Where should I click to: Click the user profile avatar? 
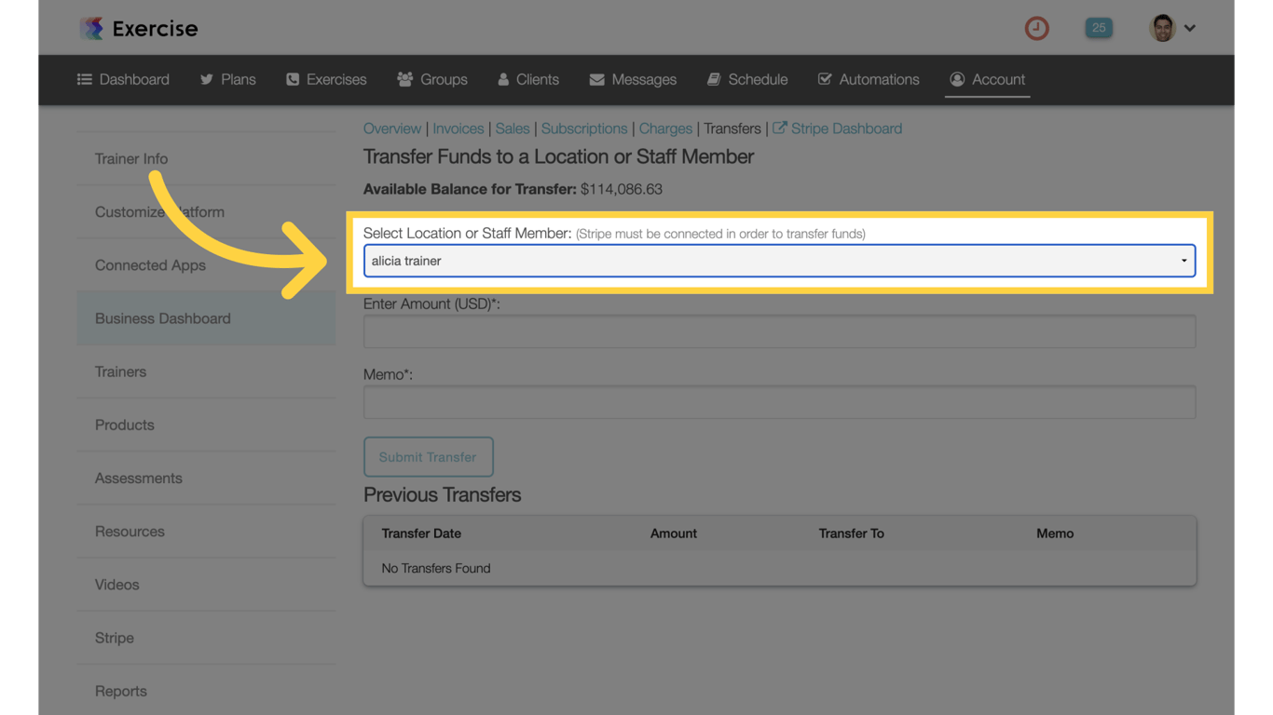pyautogui.click(x=1162, y=28)
